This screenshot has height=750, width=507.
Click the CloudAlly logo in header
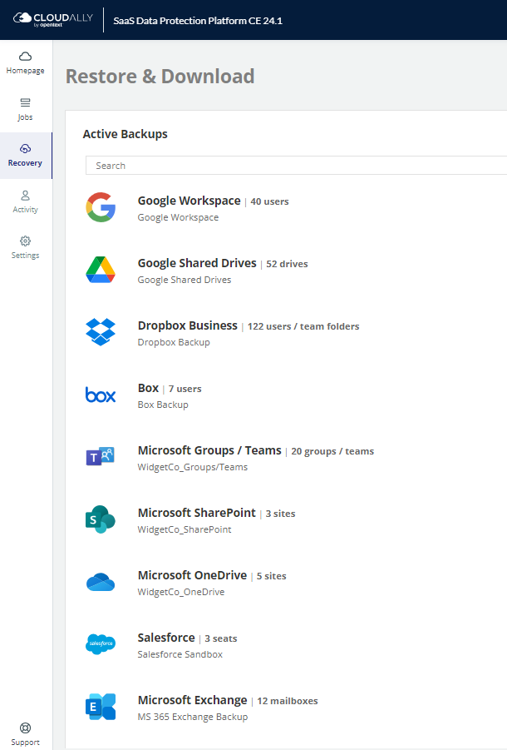pyautogui.click(x=53, y=20)
